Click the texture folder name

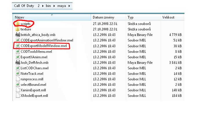tap(26, 29)
